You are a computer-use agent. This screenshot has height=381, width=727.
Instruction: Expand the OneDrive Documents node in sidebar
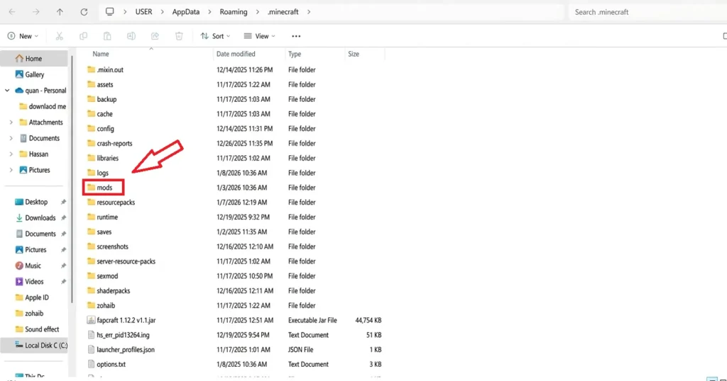pos(11,138)
